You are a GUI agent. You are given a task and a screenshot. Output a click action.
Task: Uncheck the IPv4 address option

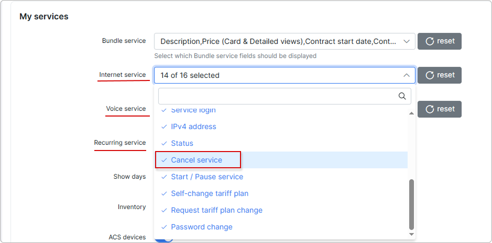pyautogui.click(x=193, y=126)
